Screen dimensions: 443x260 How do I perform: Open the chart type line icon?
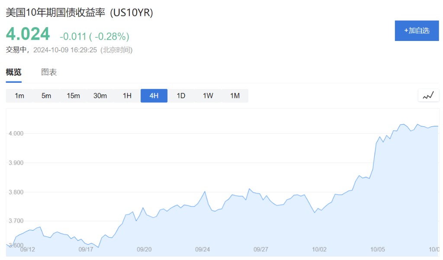428,95
